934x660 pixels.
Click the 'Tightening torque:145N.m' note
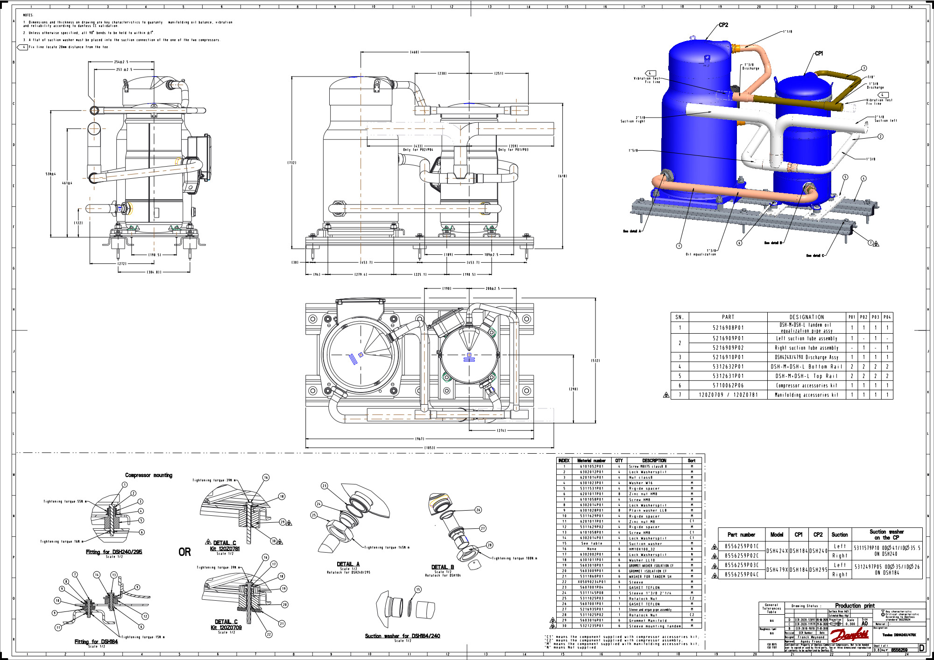387,548
